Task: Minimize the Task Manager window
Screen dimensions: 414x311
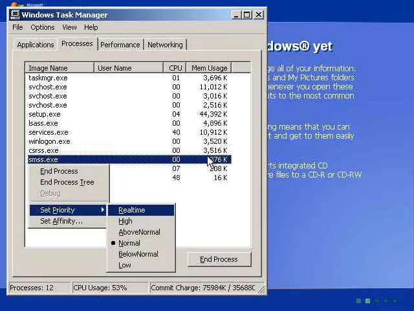Action: pos(236,15)
